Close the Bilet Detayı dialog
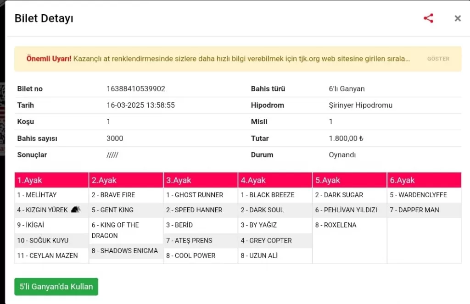 457,18
